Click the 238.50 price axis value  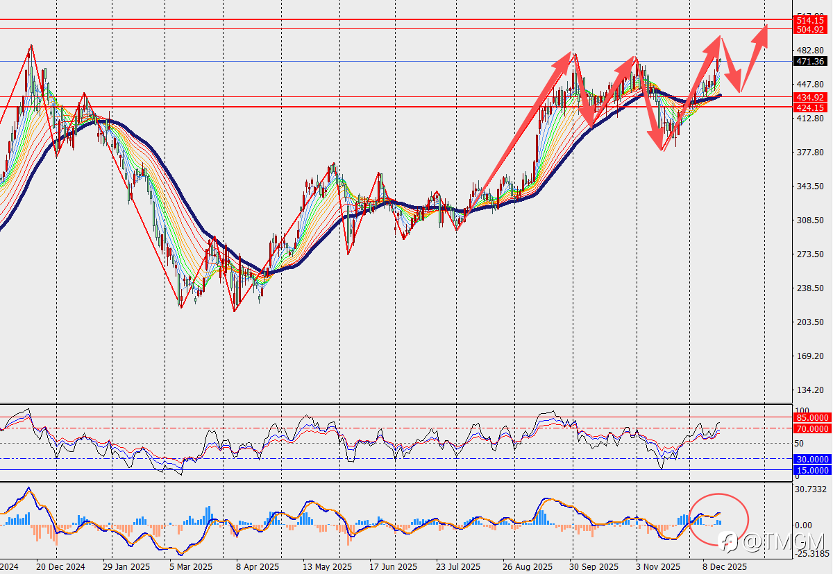[809, 288]
